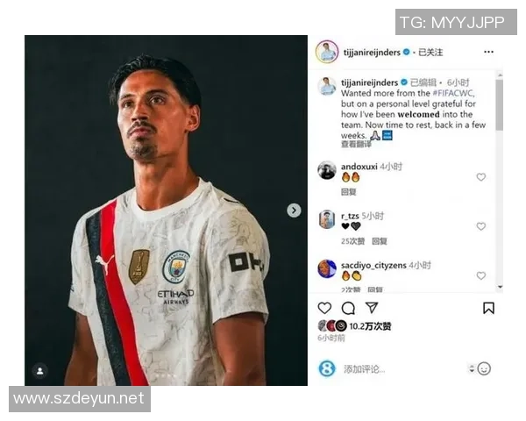Like the post with the heart icon

[324, 308]
